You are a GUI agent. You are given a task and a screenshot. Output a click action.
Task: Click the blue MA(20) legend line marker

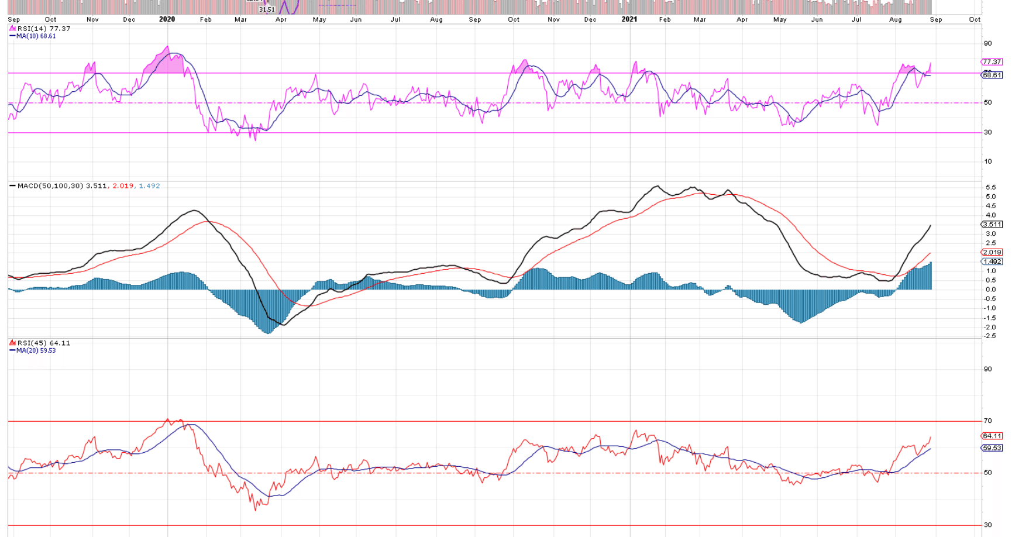(x=12, y=350)
